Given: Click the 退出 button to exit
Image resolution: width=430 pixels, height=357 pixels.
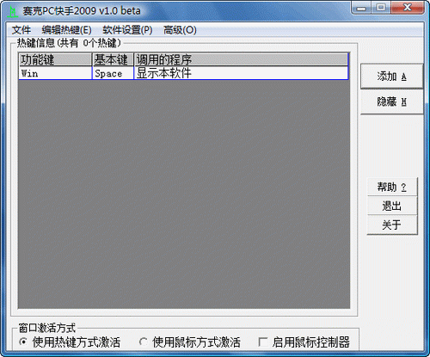Looking at the screenshot, I should pos(392,206).
